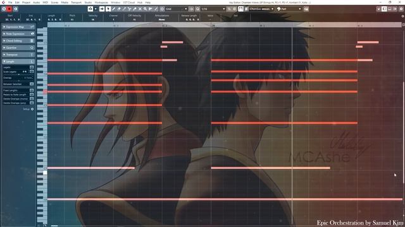Select the Draw pencil tool
405x227 pixels.
(114, 9)
